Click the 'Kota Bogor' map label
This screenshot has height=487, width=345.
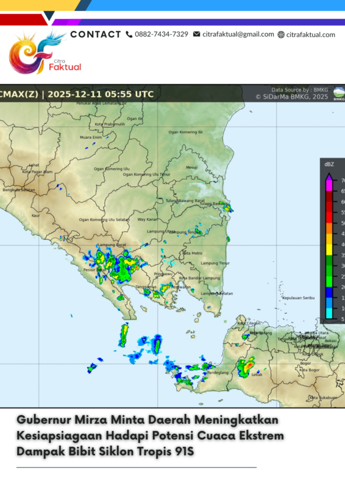(x=310, y=370)
